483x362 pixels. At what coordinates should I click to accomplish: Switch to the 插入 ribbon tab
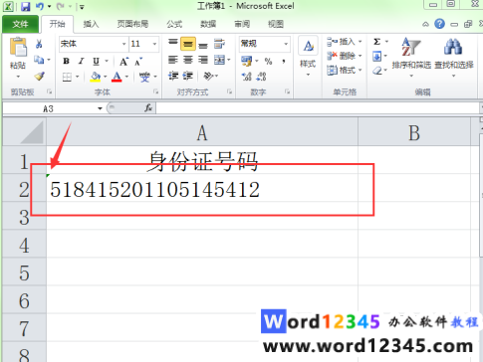91,24
